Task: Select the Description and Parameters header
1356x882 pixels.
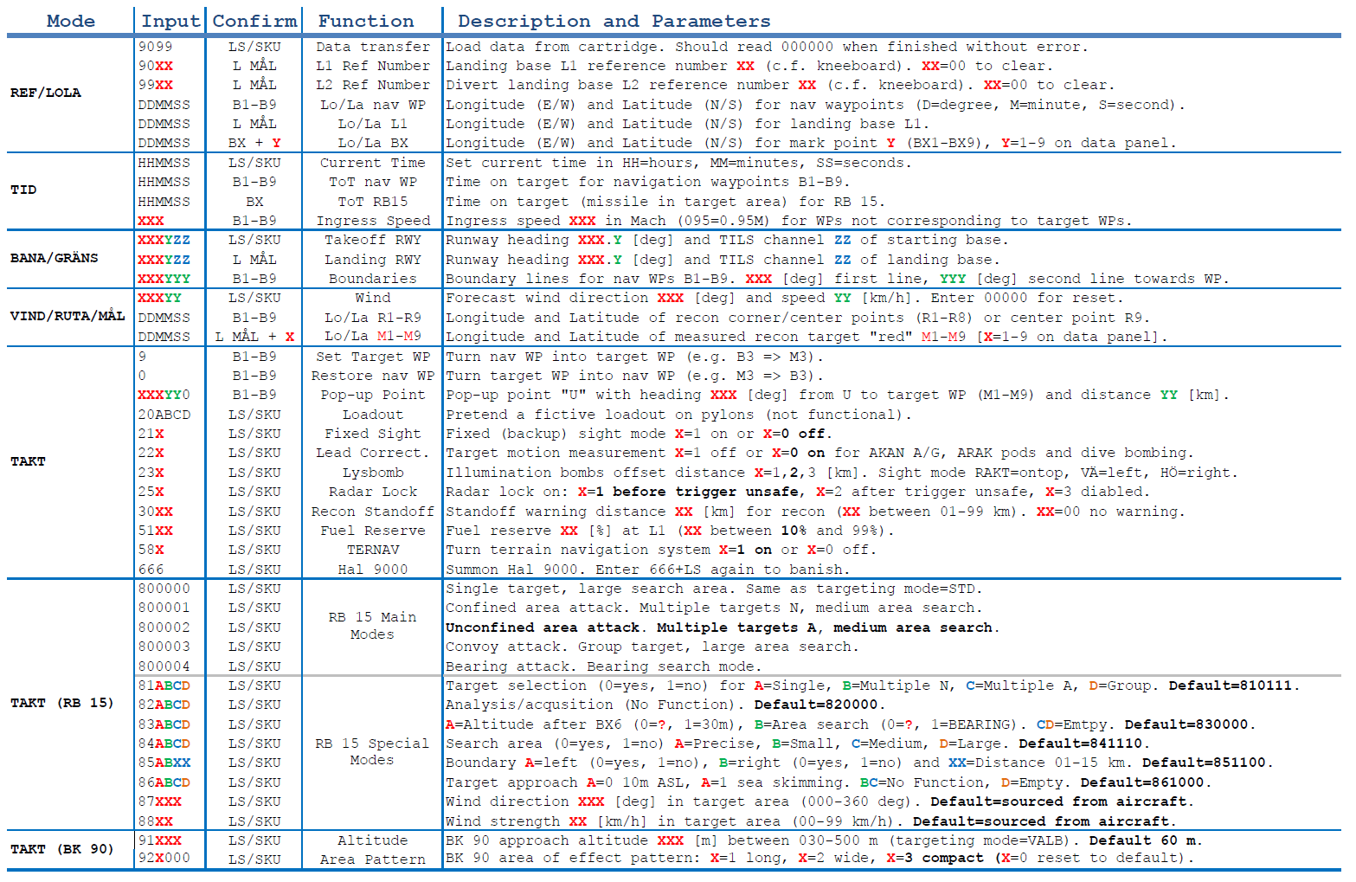Action: [614, 21]
